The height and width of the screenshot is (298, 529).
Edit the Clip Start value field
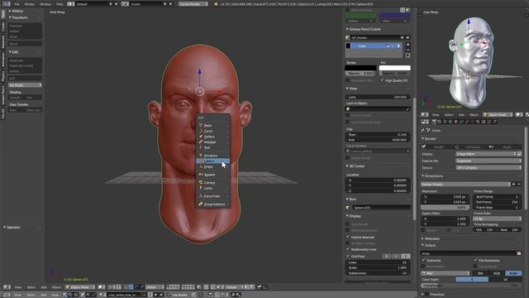(x=378, y=134)
